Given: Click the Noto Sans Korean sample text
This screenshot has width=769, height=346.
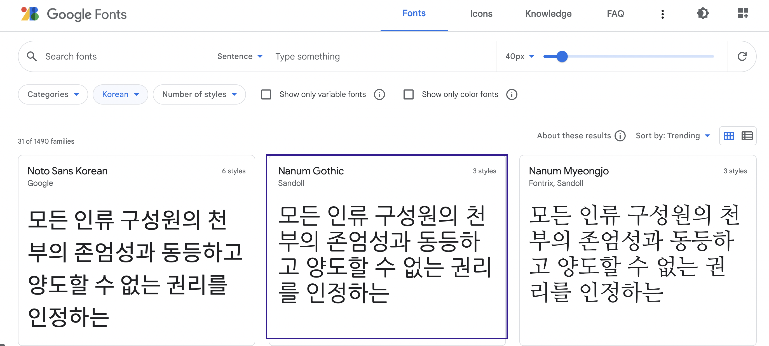Looking at the screenshot, I should (135, 268).
